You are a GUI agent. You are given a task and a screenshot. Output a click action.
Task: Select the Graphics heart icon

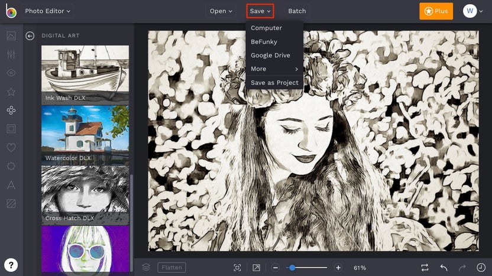click(11, 148)
